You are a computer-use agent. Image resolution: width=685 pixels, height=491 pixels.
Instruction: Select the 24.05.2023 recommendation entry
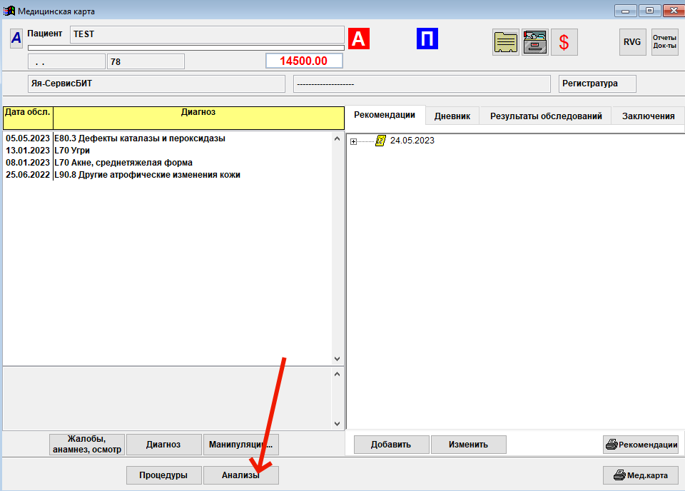[412, 141]
